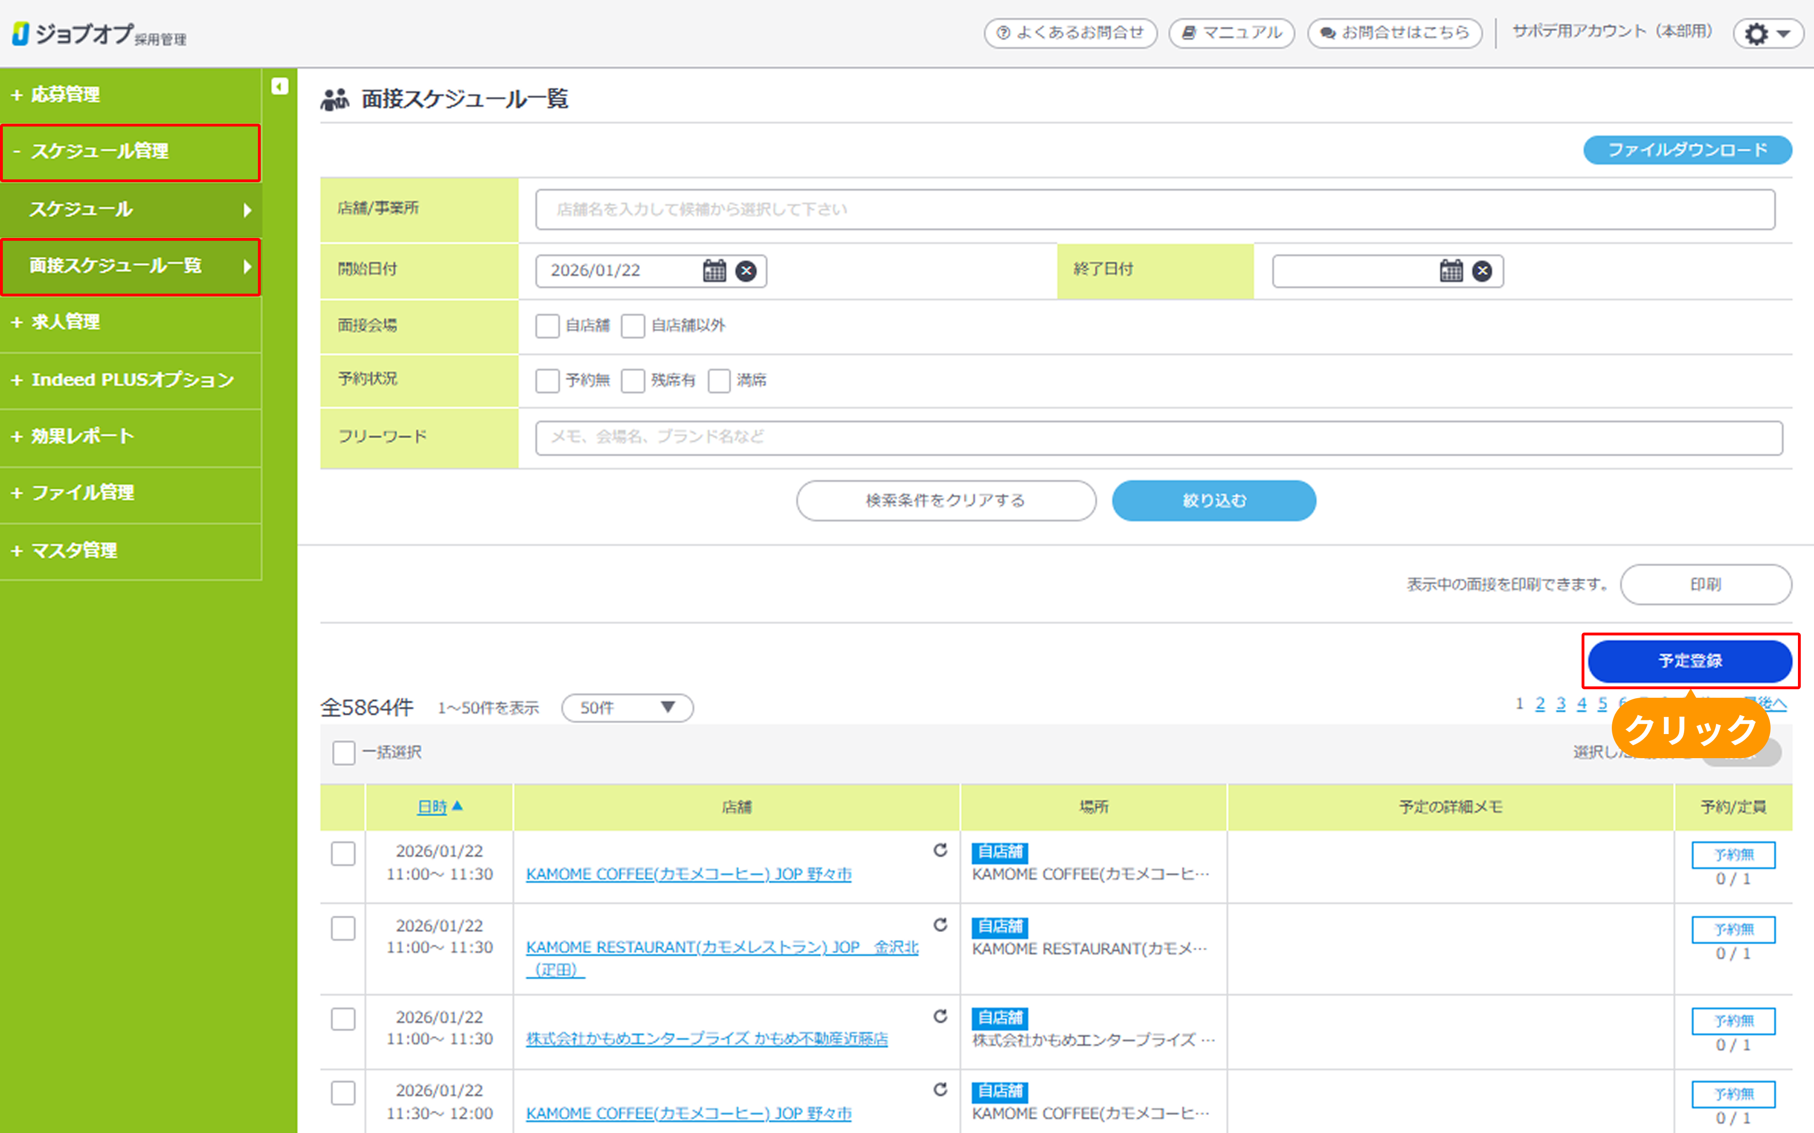Clear the start date with X icon
Screen dimensions: 1814x1133
pyautogui.click(x=745, y=271)
